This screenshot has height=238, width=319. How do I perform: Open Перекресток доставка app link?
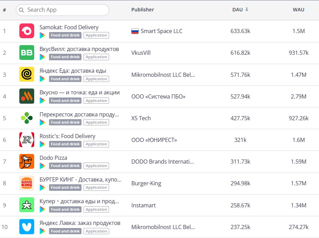coord(79,114)
